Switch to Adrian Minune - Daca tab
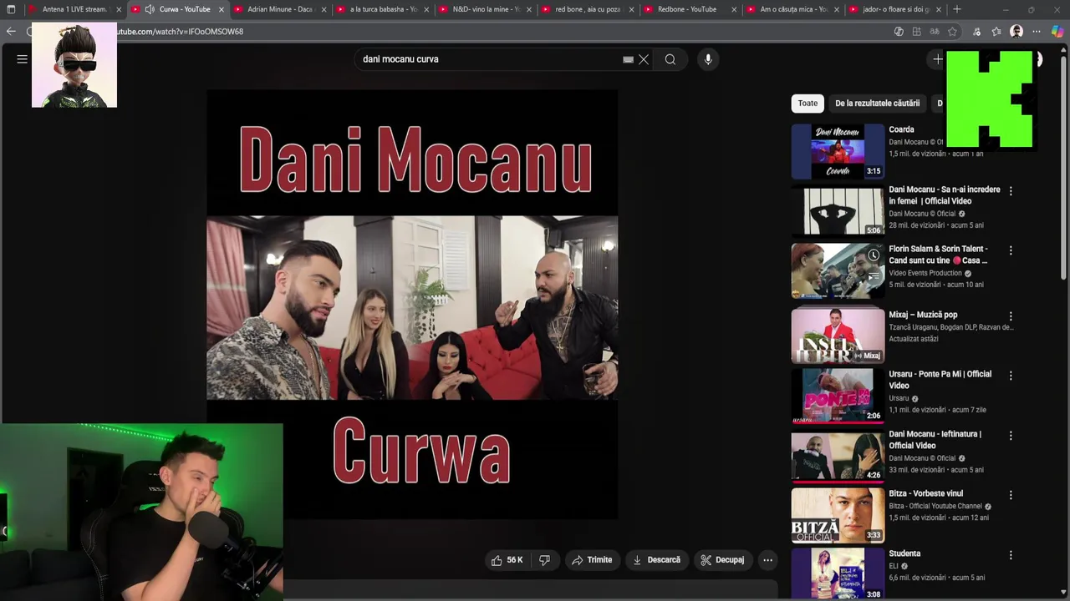 280,9
